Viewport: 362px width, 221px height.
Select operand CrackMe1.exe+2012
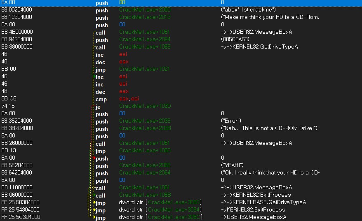[x=145, y=17]
